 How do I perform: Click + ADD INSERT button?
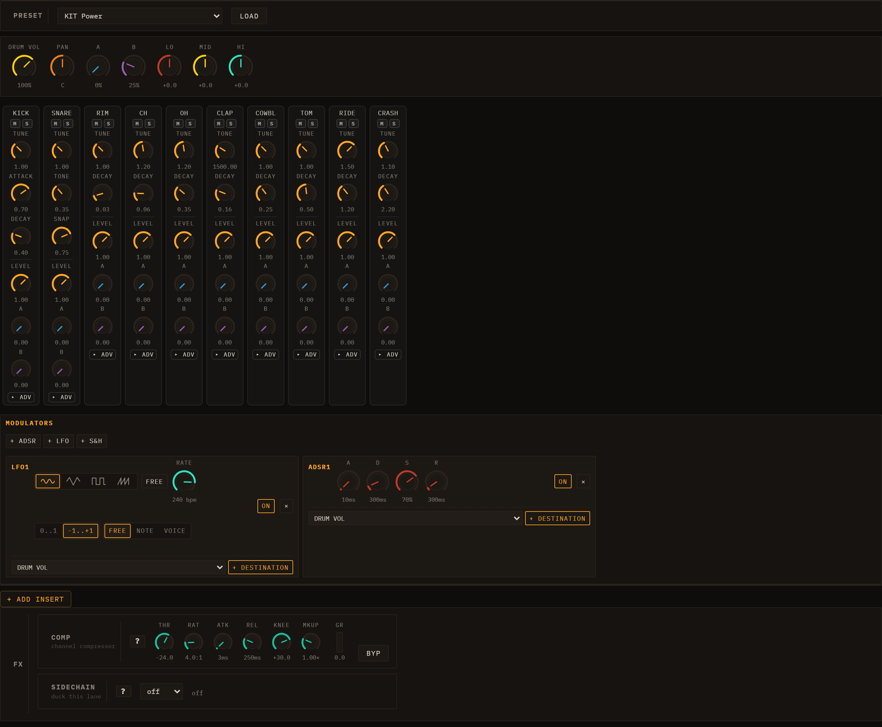[x=36, y=599]
